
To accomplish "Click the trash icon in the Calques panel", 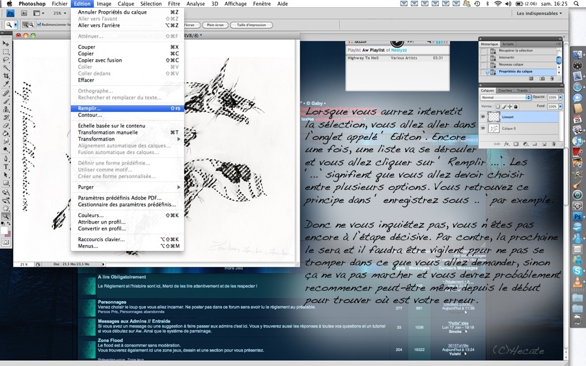I will pyautogui.click(x=553, y=144).
